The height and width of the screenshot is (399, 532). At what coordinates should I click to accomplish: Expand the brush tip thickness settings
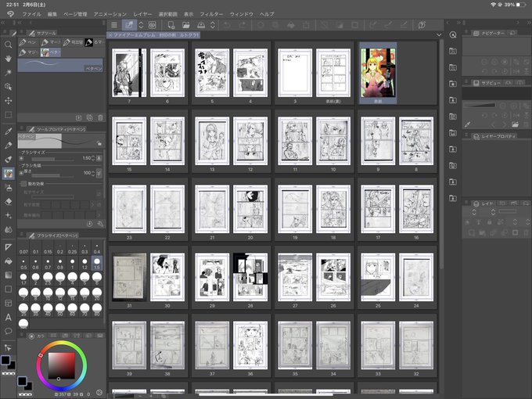click(22, 172)
